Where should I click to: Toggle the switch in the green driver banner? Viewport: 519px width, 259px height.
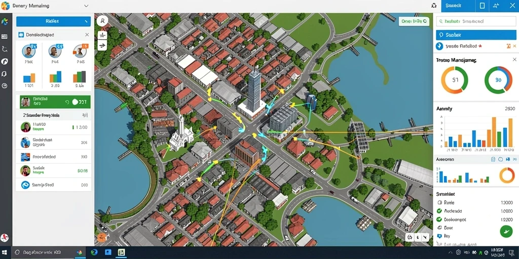pos(75,102)
